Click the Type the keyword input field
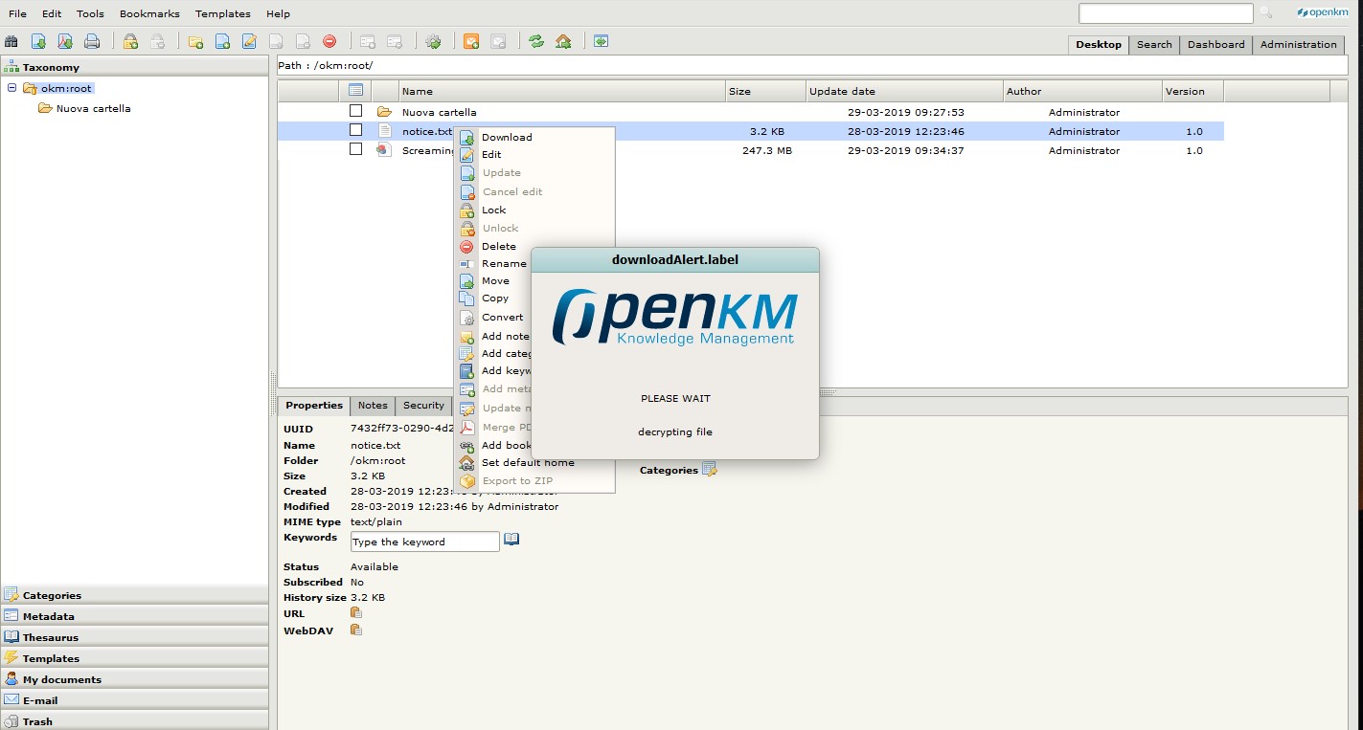This screenshot has width=1363, height=730. [x=424, y=542]
